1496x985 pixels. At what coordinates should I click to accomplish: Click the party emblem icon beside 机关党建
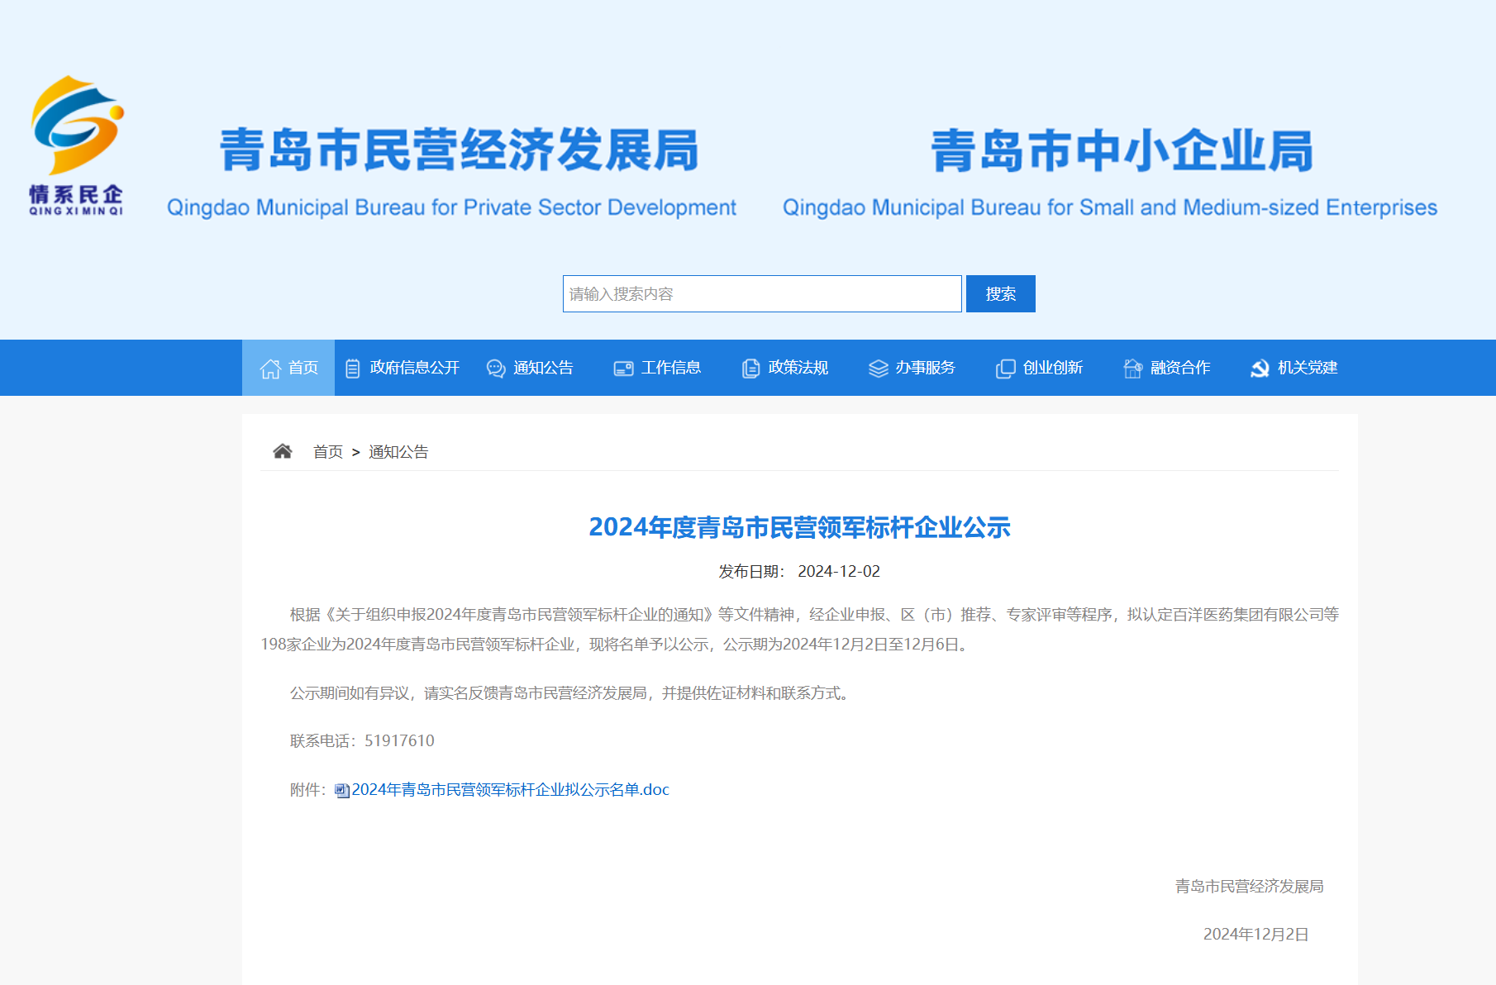pyautogui.click(x=1260, y=369)
